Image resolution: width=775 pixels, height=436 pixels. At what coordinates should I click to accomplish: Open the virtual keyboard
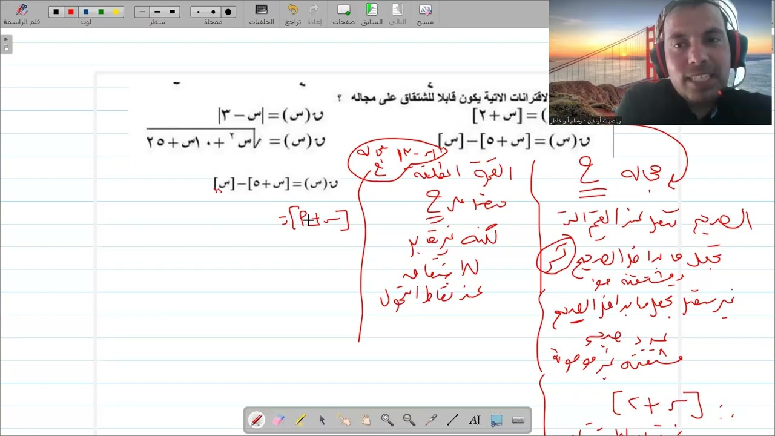[x=518, y=420]
